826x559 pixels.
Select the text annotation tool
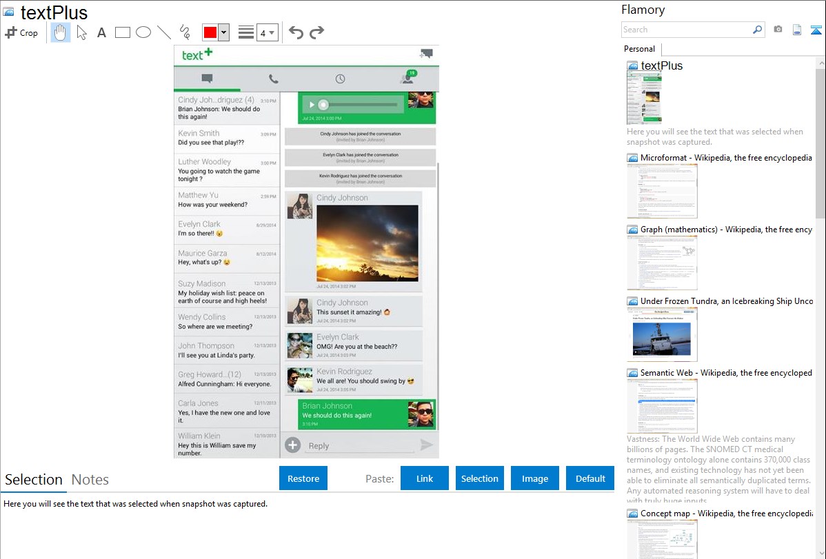point(101,32)
